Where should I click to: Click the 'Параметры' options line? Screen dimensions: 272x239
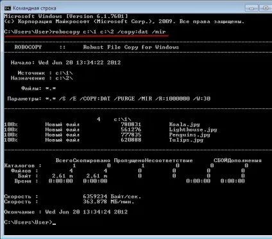click(x=109, y=99)
